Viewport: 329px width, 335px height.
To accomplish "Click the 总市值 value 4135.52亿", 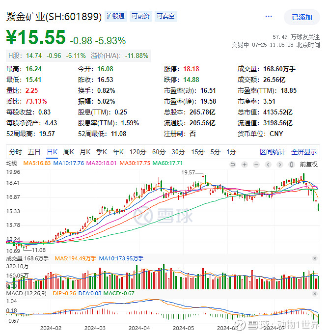I will pos(278,112).
